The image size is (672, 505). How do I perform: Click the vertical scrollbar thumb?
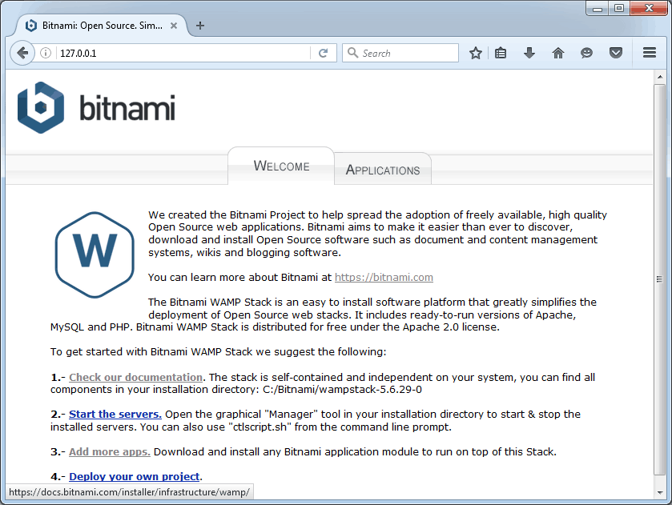[x=659, y=279]
